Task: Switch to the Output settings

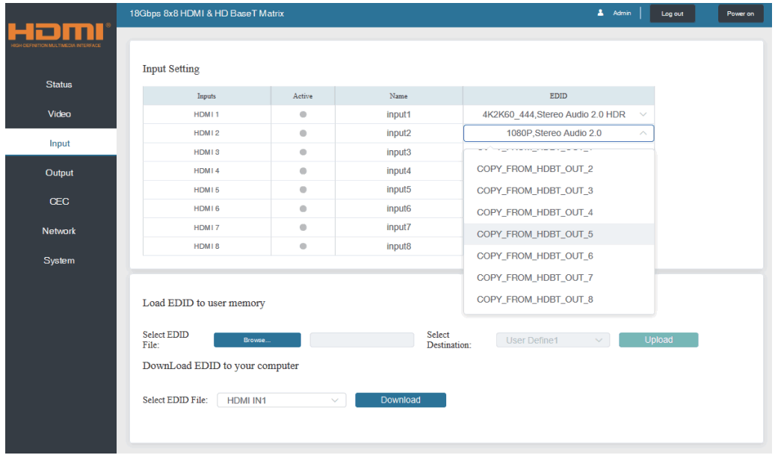Action: (58, 173)
